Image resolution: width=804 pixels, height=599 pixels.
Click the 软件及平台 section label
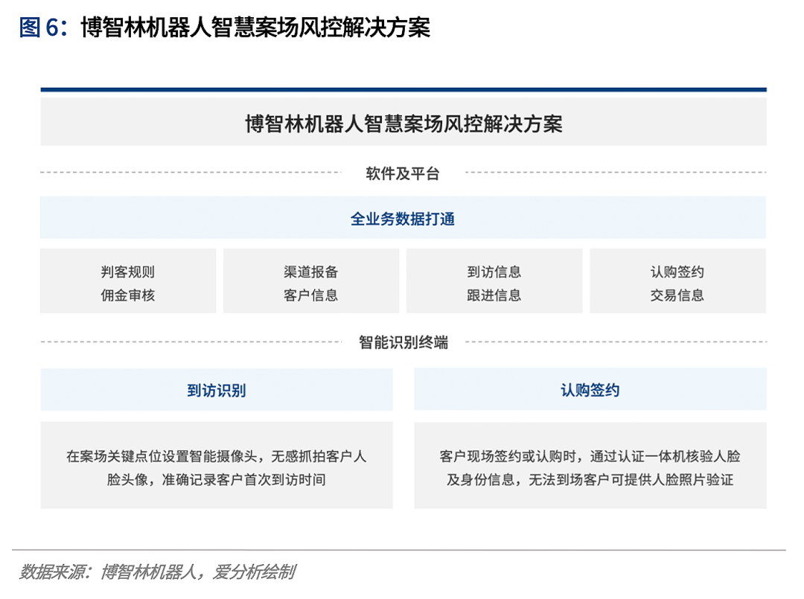point(403,174)
